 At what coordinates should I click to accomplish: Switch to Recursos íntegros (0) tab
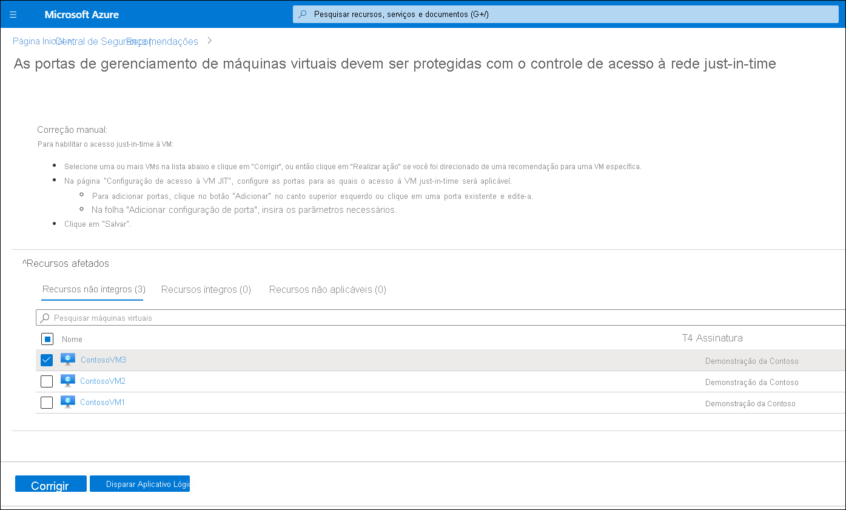206,289
